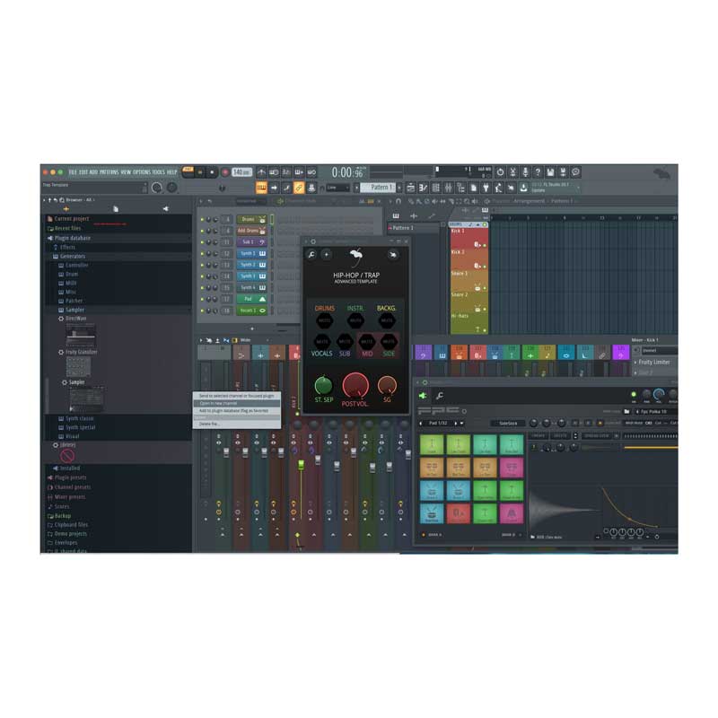Click the Pattern 1 entry in playlist picker
The image size is (718, 718).
pos(414,228)
